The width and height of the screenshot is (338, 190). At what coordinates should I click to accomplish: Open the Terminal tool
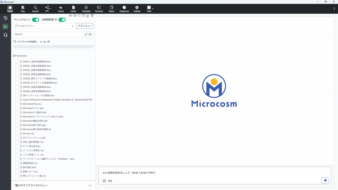pyautogui.click(x=99, y=9)
